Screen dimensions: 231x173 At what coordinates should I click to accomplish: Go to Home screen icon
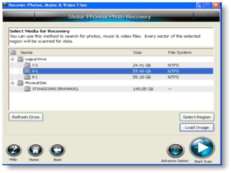pyautogui.click(x=36, y=150)
